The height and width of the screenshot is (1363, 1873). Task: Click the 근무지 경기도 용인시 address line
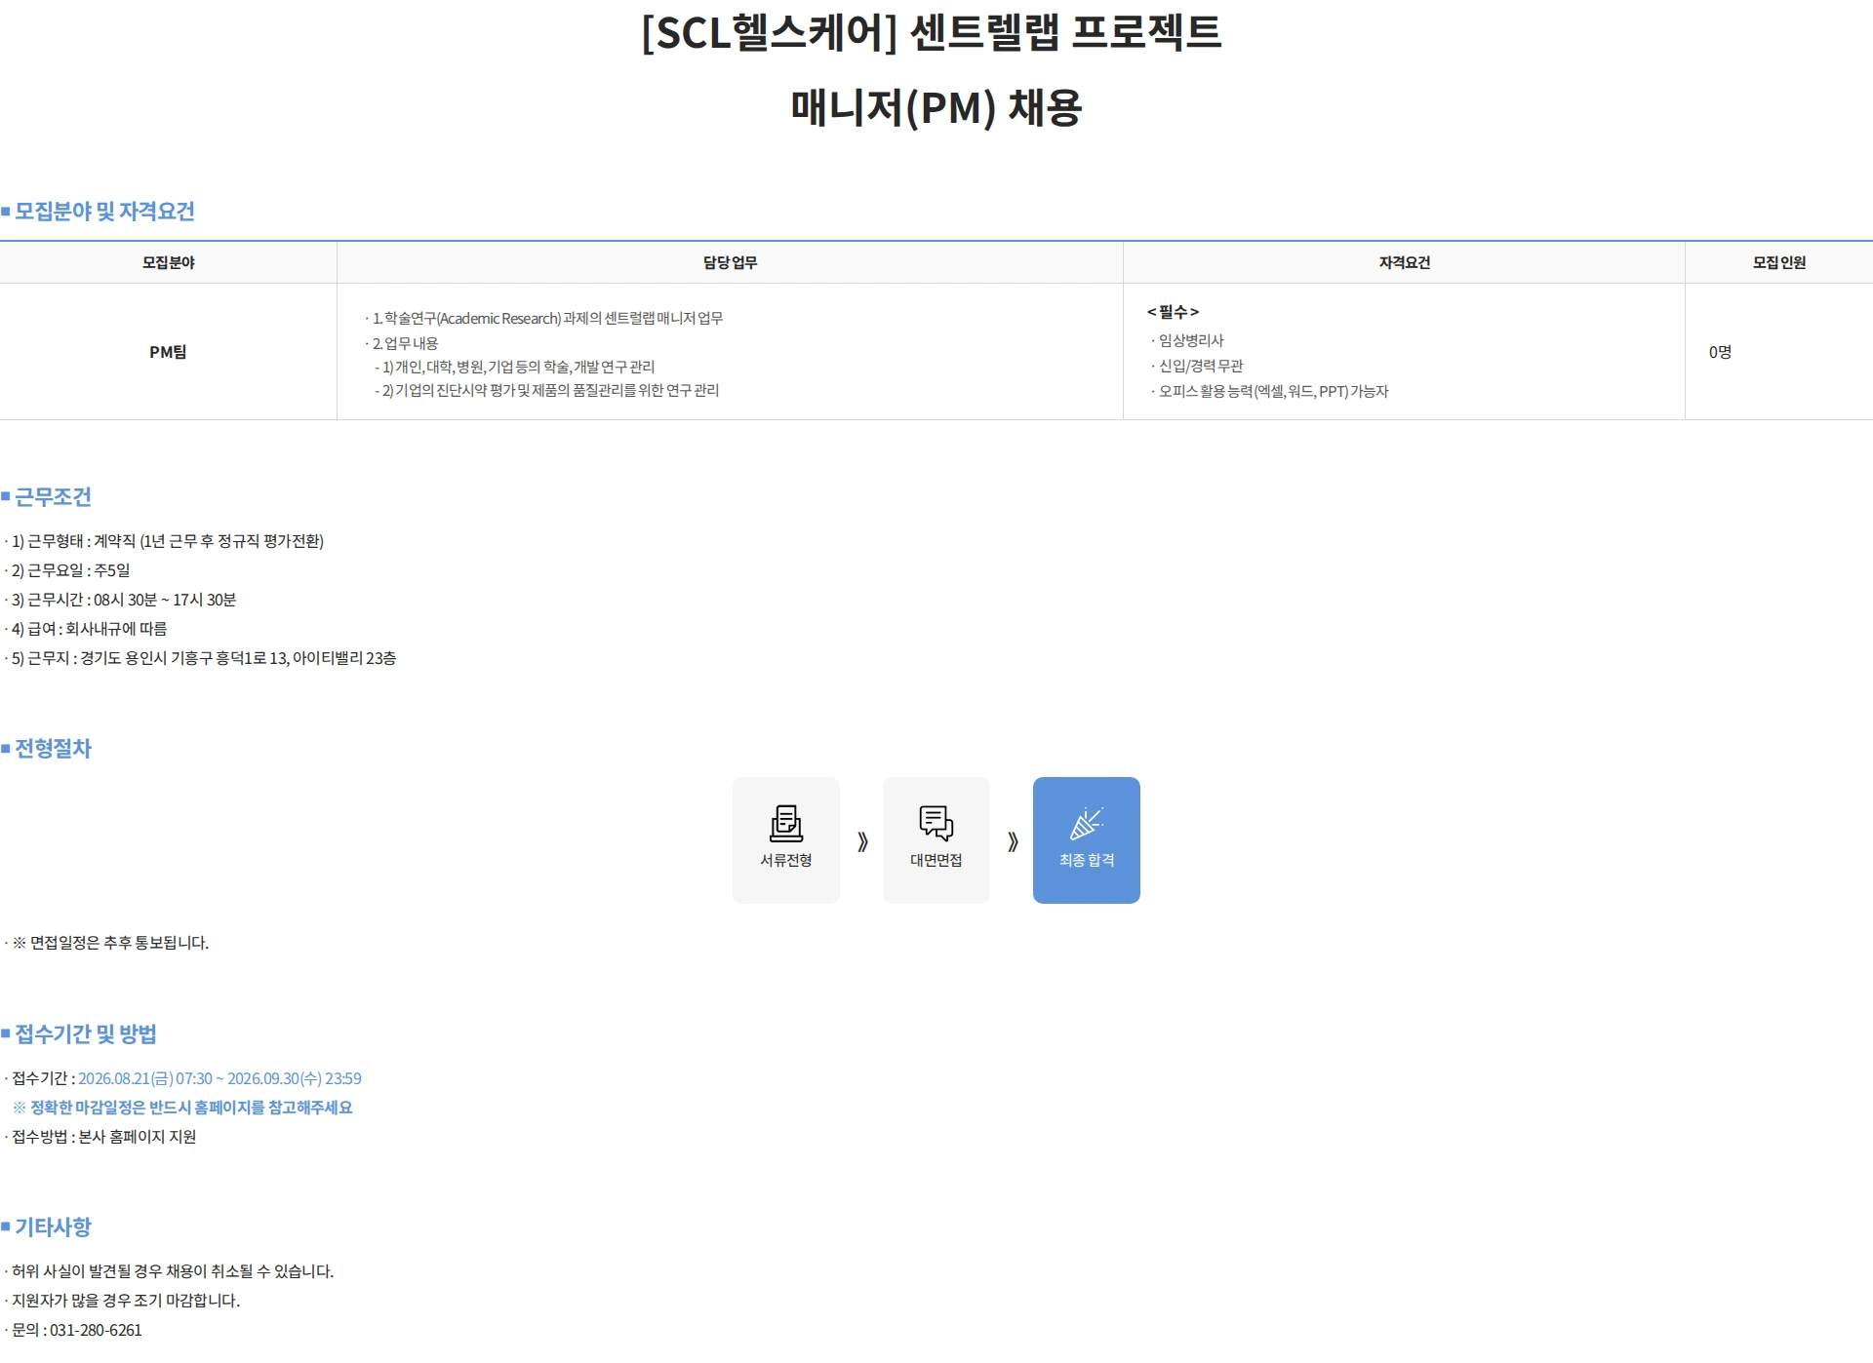200,658
